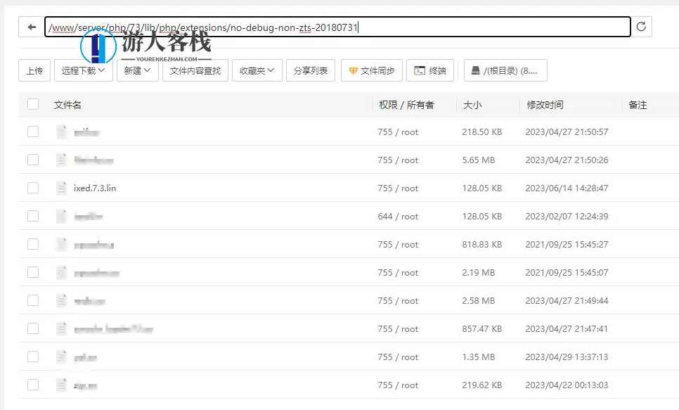Viewport: 679px width, 410px height.
Task: Expand the 远程下载 (remote download) dropdown
Action: click(x=83, y=70)
